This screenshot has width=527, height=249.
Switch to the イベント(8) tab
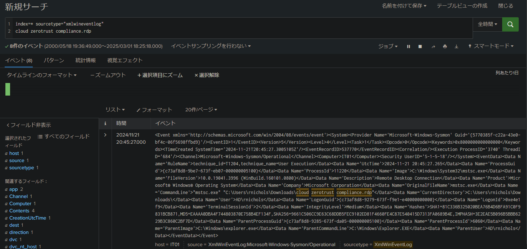click(x=19, y=60)
